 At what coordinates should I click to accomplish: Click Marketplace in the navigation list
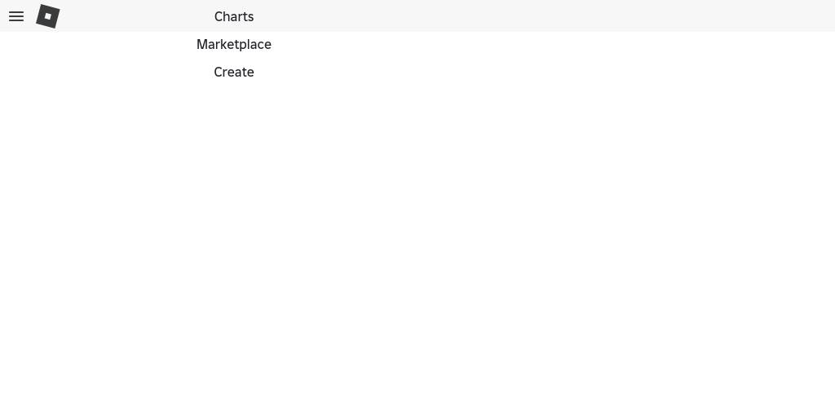click(x=234, y=44)
